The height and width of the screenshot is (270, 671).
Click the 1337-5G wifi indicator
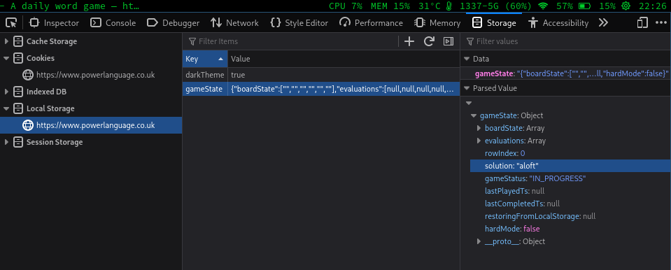point(504,6)
